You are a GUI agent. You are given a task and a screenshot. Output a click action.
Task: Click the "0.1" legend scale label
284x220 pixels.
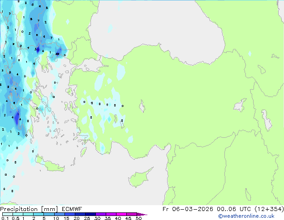(5, 218)
